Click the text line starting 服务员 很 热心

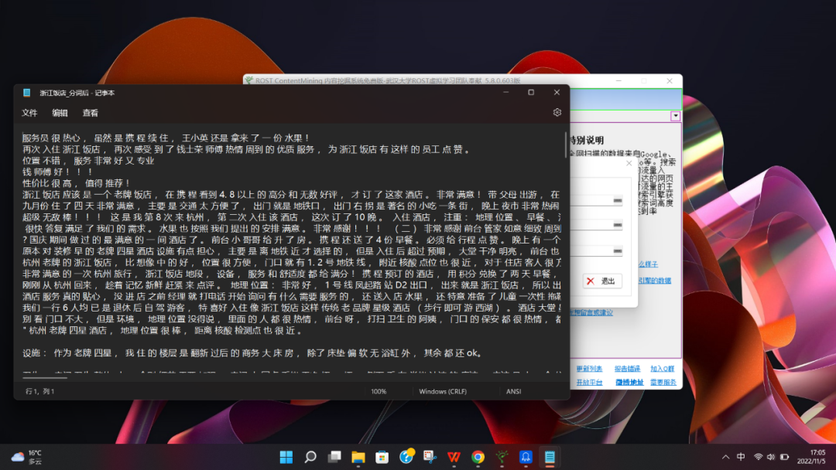pyautogui.click(x=166, y=138)
